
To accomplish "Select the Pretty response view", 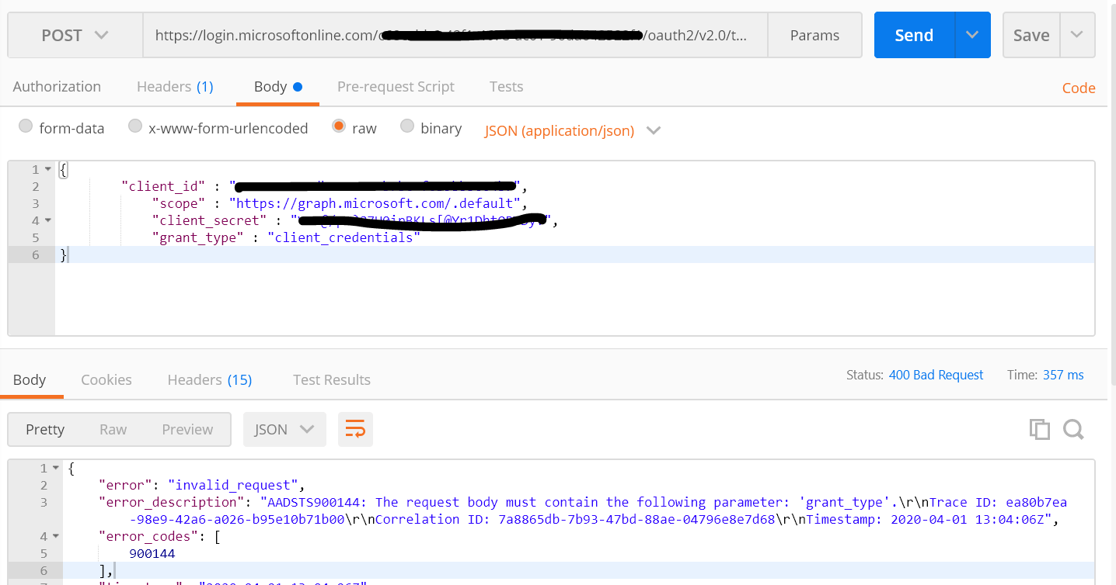I will [45, 429].
